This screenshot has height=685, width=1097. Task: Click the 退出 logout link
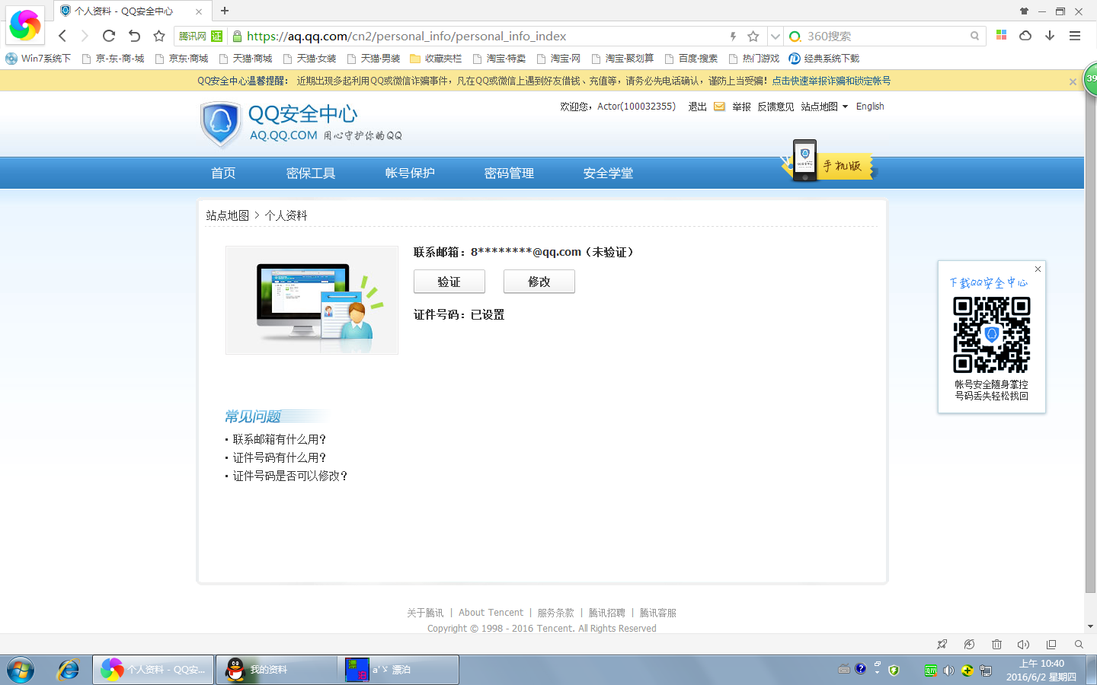(697, 107)
